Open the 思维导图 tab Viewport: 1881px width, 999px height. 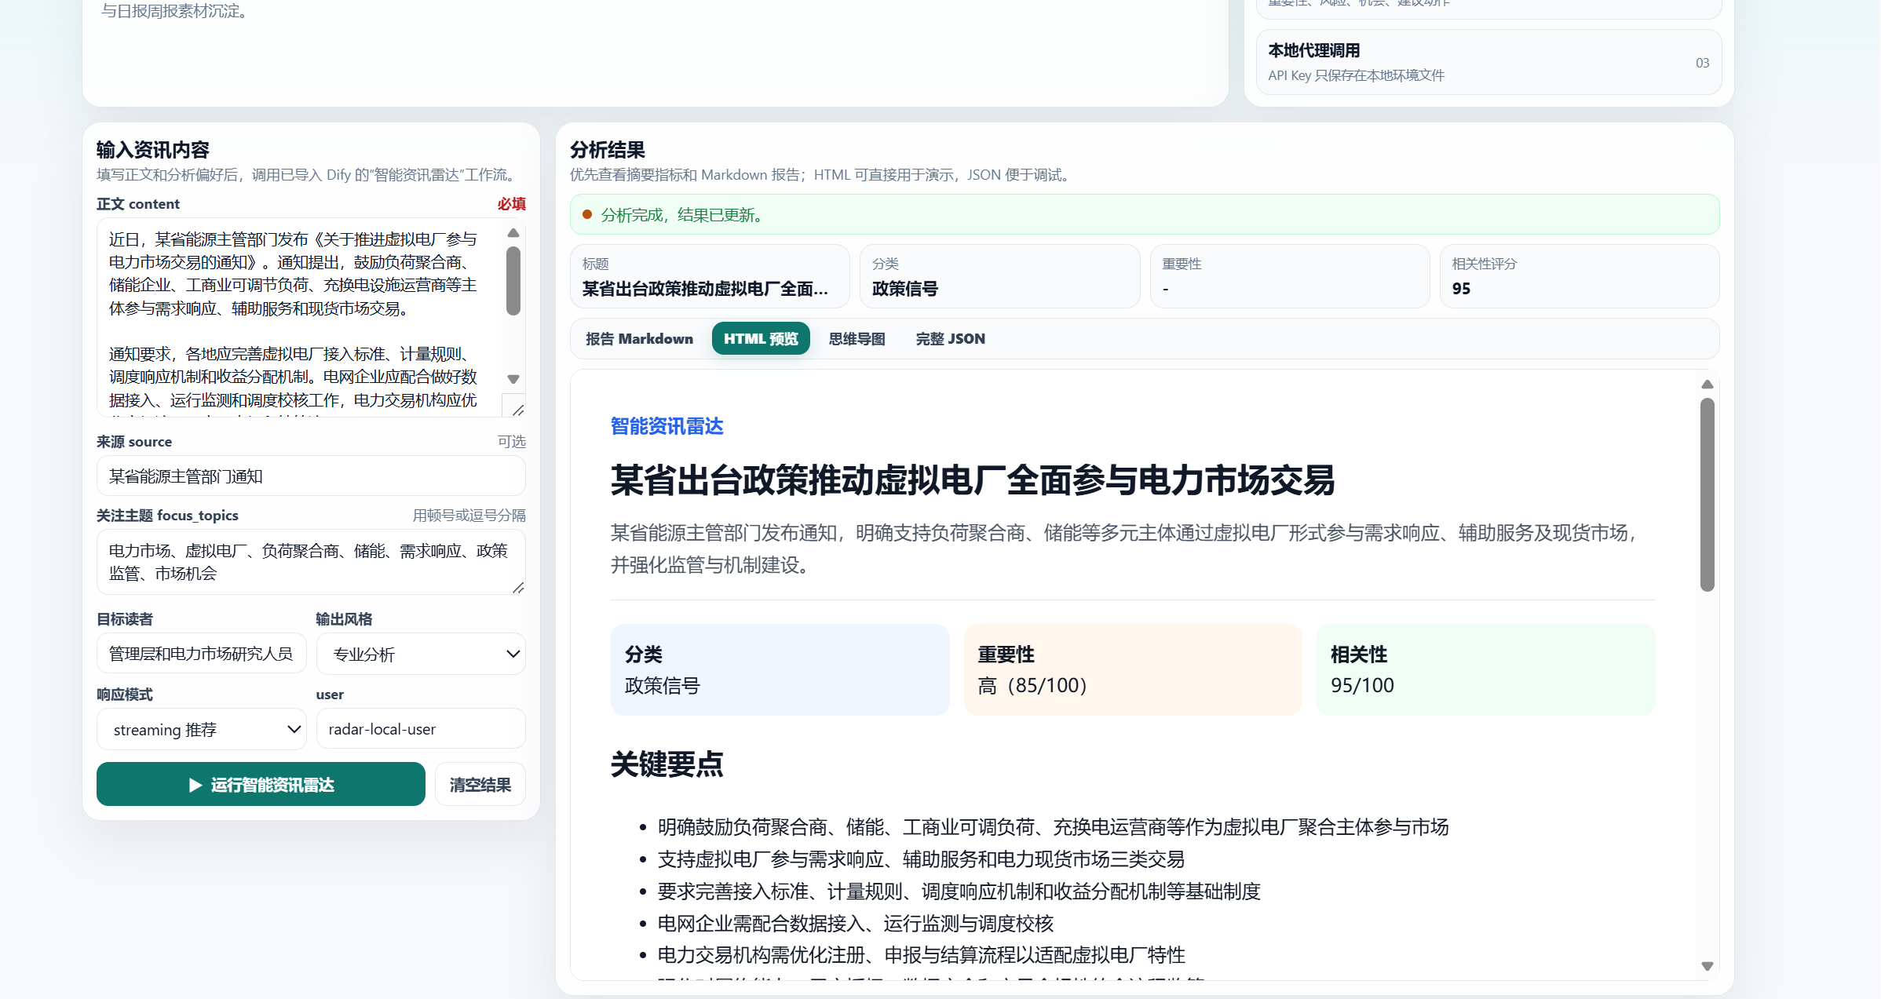pos(856,338)
